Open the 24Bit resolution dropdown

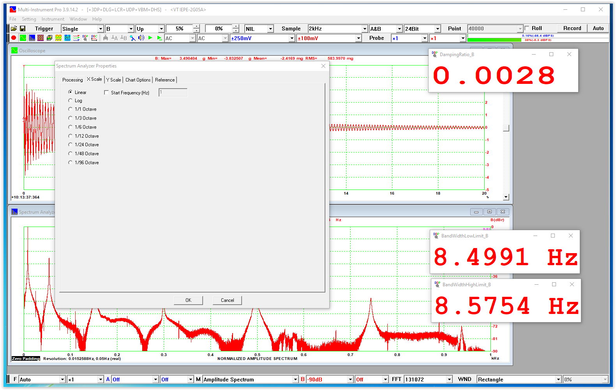coord(438,29)
